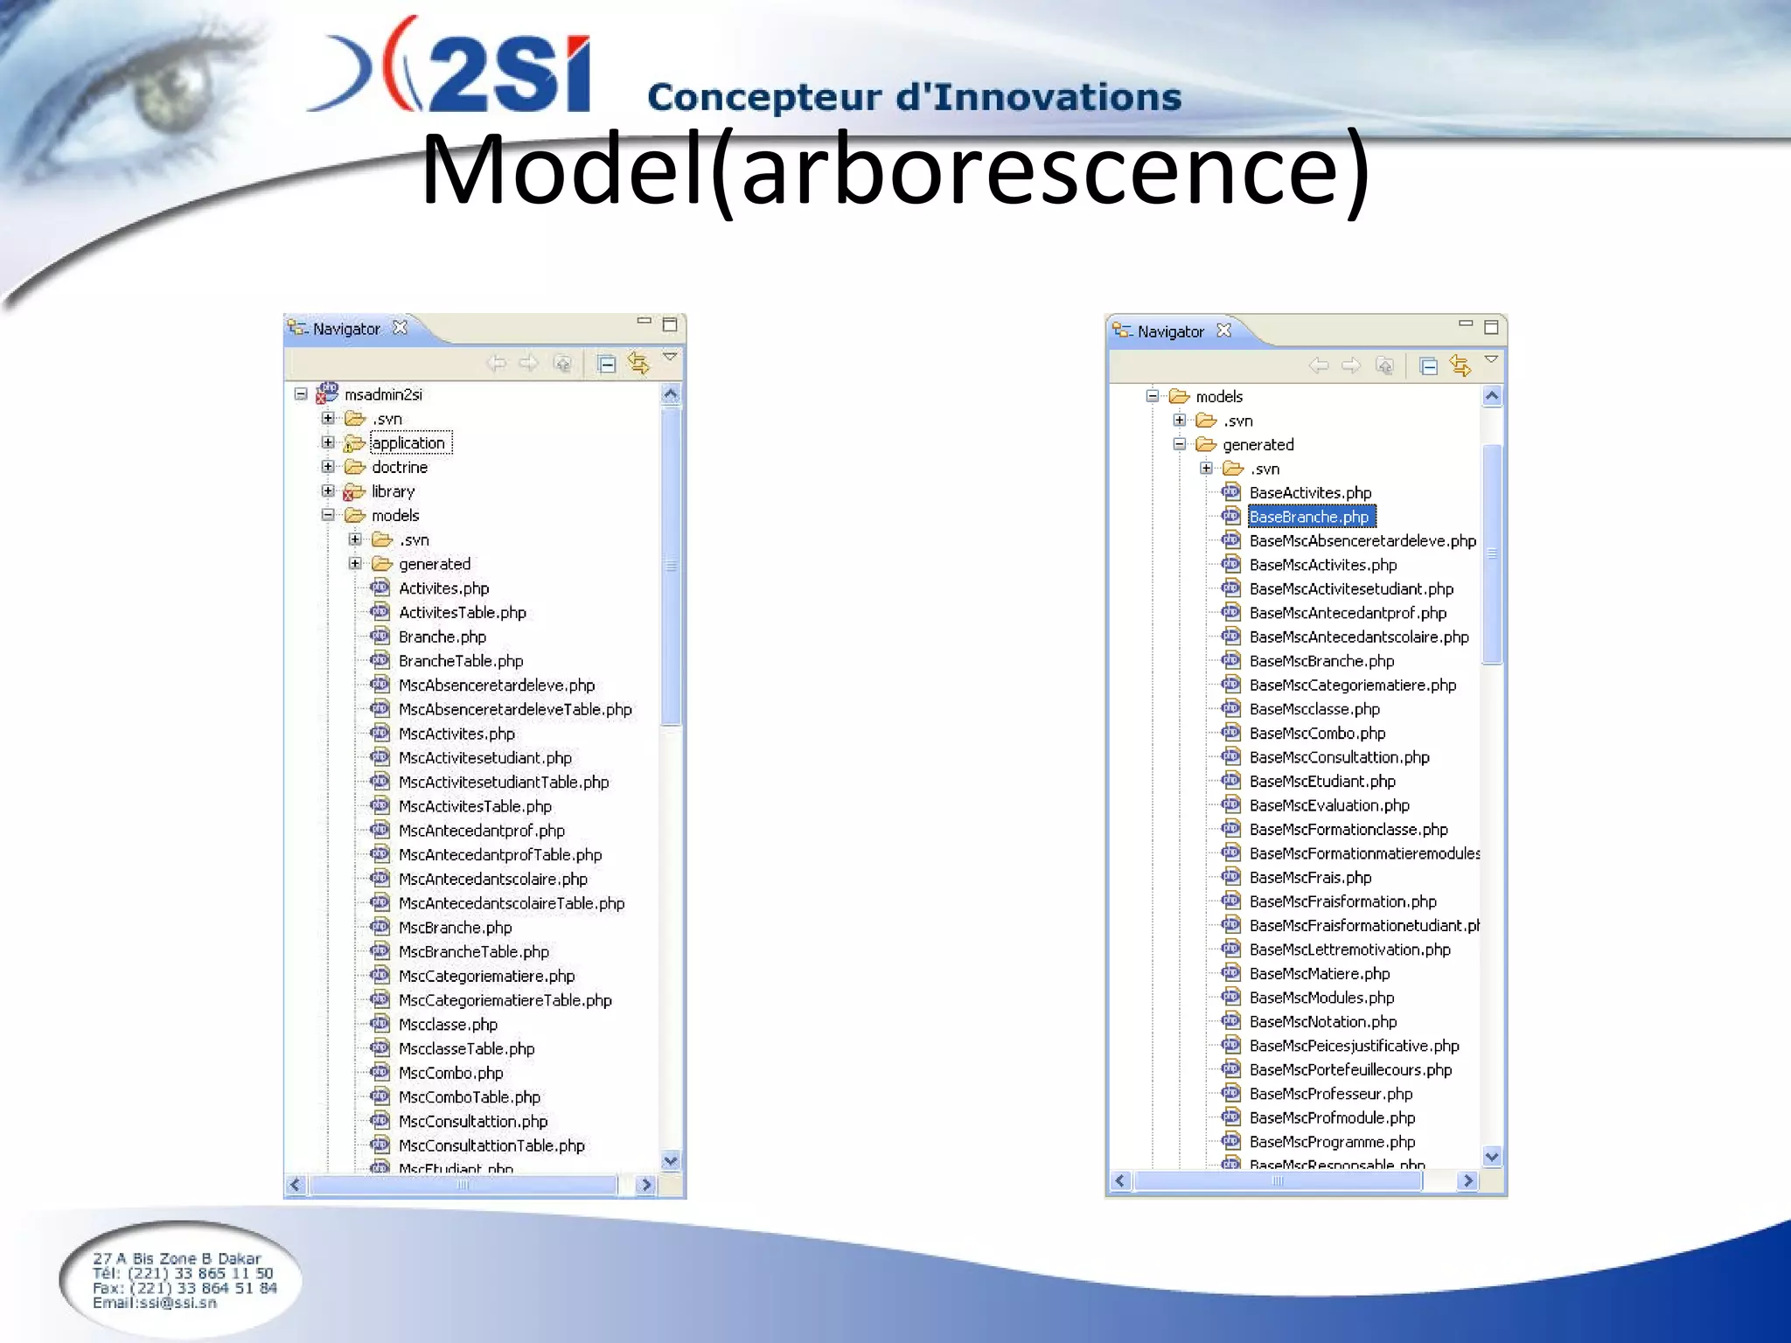Click vertical scrollbar down arrow in left Navigator

click(671, 1160)
